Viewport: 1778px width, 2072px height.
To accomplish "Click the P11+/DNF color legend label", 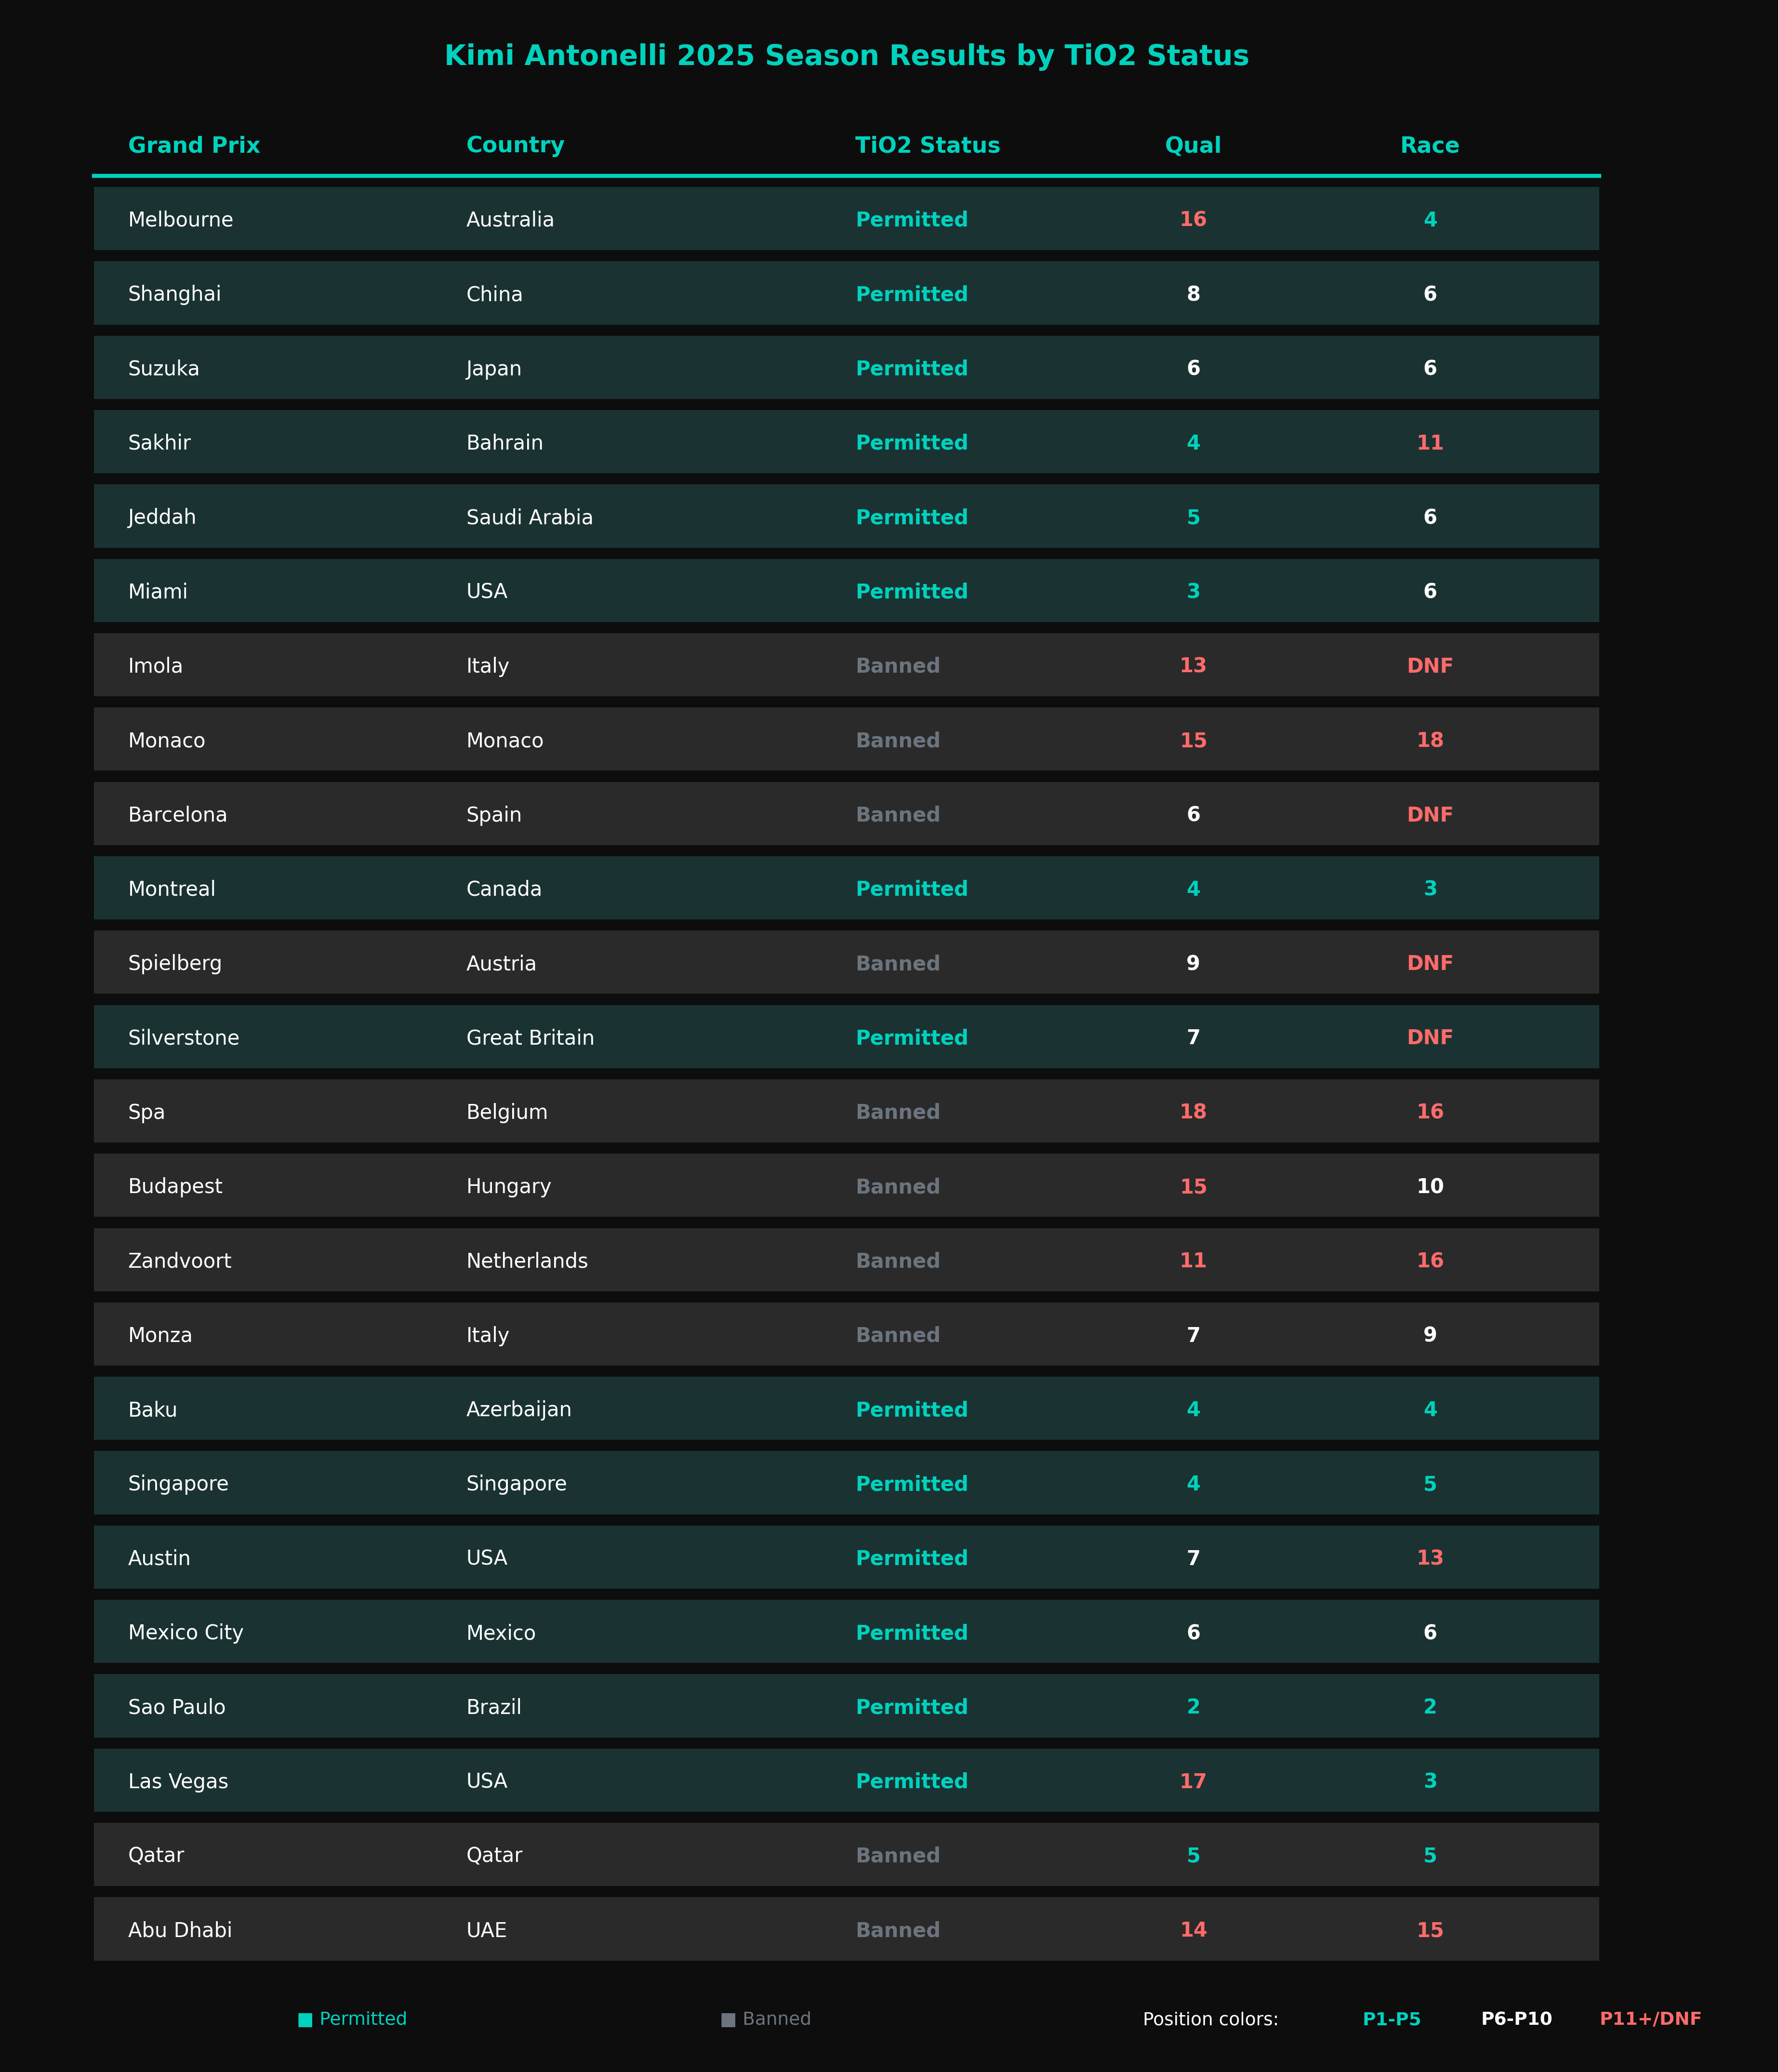I will click(1650, 2019).
